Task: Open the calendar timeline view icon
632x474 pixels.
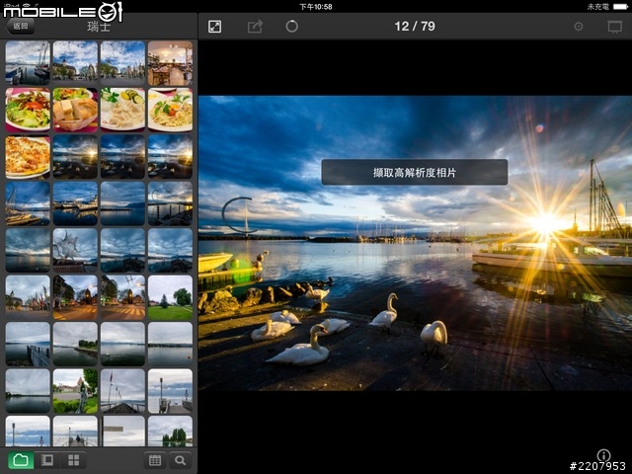Action: coord(155,460)
